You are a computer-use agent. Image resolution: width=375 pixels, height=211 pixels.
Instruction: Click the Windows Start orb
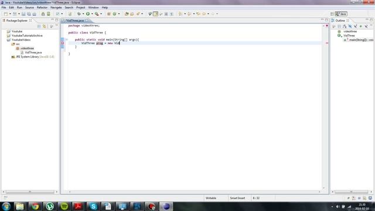click(6, 206)
